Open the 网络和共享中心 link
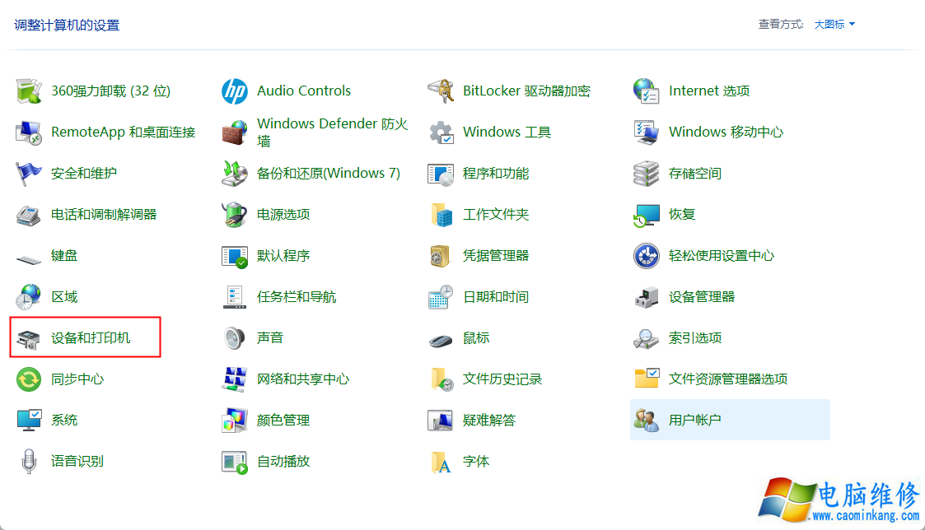The image size is (925, 530). click(x=303, y=379)
